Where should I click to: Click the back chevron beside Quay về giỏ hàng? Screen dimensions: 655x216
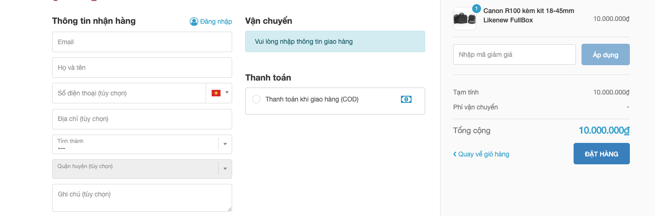(455, 154)
